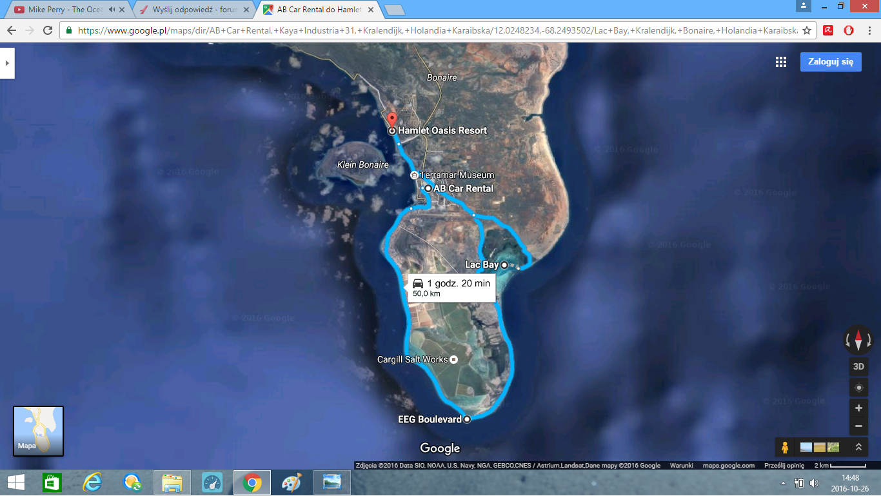Viewport: 881px width, 496px height.
Task: Expand the imagery strip with double chevron
Action: click(x=858, y=446)
